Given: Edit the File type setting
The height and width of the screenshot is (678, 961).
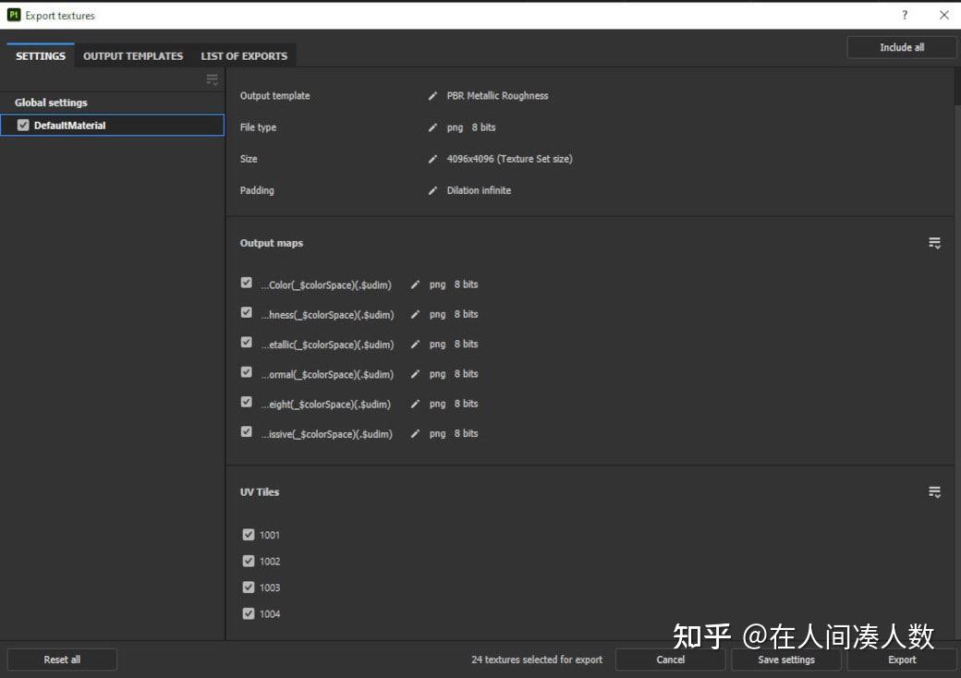Looking at the screenshot, I should (x=432, y=127).
